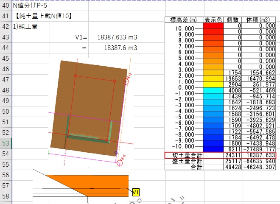Click the 体積(m3) column header
The width and height of the screenshot is (280, 204).
[x=259, y=20]
